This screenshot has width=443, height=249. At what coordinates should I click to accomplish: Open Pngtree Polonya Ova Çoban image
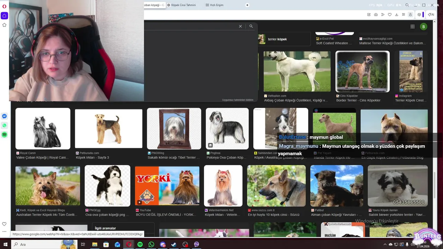[x=227, y=129]
